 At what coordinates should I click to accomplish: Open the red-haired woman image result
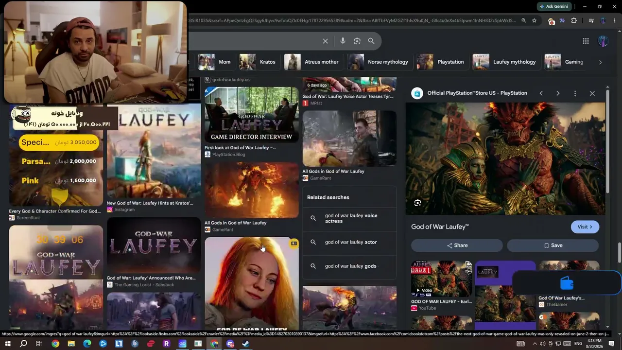coord(252,284)
